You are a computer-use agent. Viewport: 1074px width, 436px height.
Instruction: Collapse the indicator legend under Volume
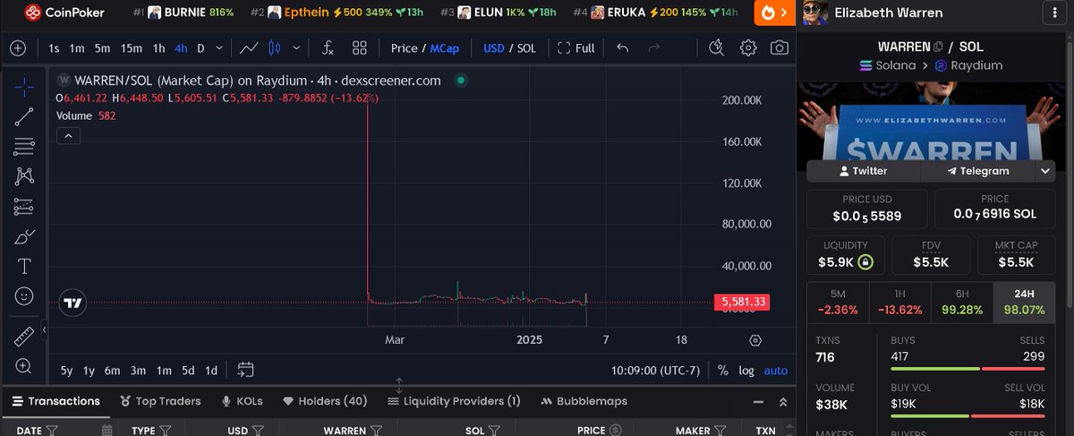coord(69,136)
